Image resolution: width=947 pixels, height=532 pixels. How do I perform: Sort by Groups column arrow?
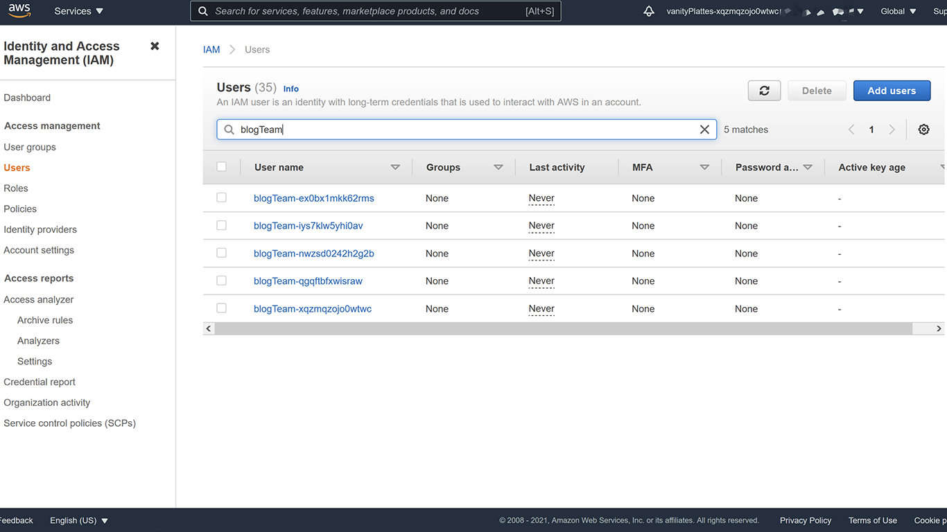pyautogui.click(x=498, y=168)
